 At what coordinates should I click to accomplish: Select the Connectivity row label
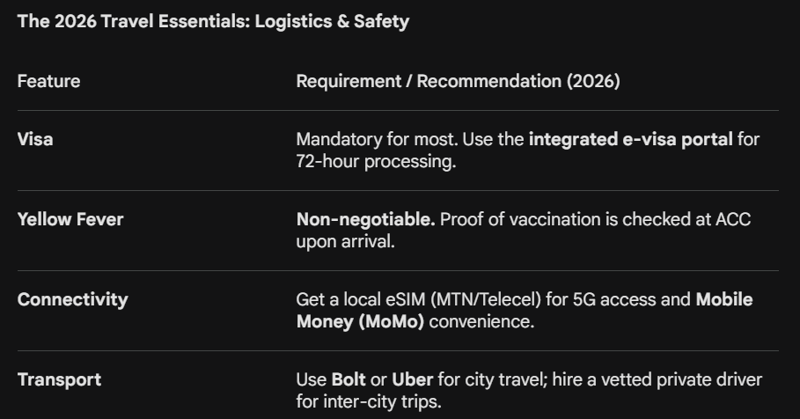[72, 299]
